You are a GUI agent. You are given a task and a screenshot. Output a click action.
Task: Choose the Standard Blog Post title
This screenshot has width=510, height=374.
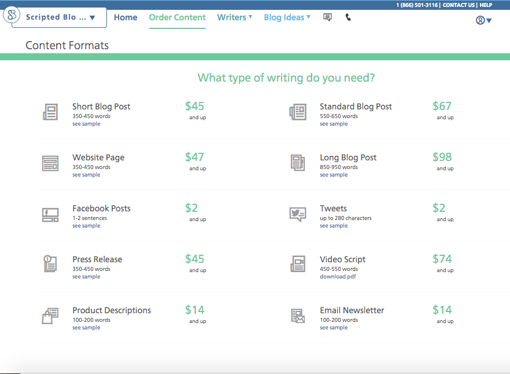[356, 107]
